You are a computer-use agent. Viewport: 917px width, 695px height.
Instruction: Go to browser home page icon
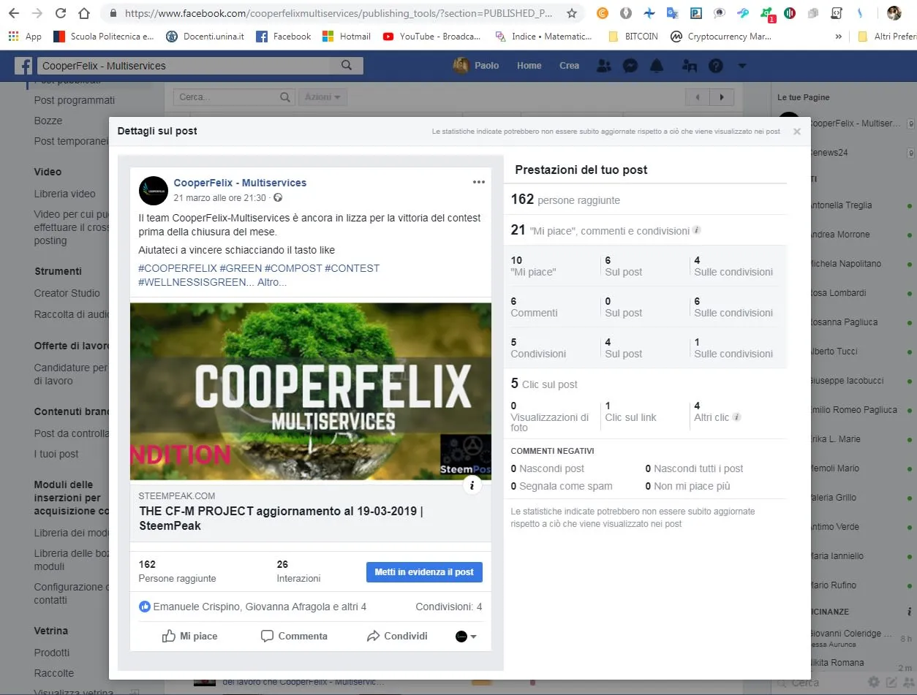point(84,13)
